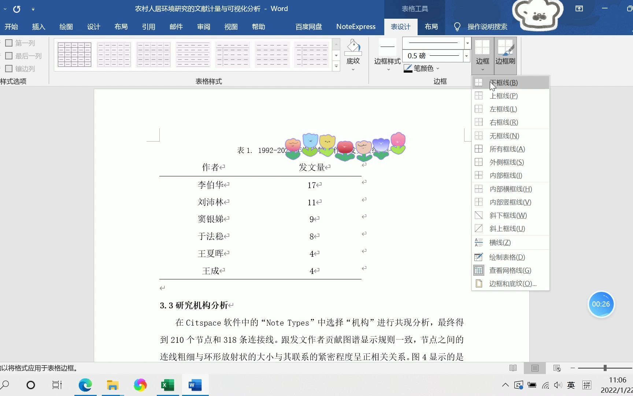
Task: Select the Border Painter (边框刷) tool
Action: pos(506,54)
